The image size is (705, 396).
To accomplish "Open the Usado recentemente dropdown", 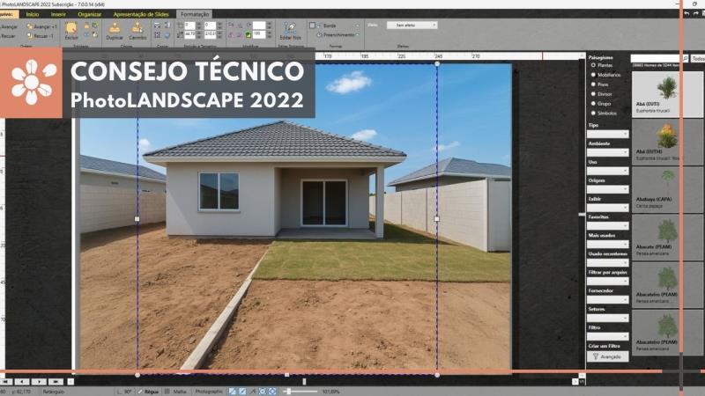I will tap(607, 262).
